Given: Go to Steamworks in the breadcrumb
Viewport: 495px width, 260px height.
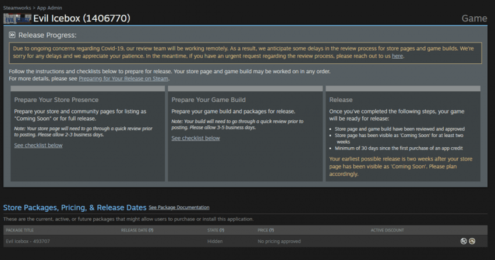Looking at the screenshot, I should tap(17, 8).
